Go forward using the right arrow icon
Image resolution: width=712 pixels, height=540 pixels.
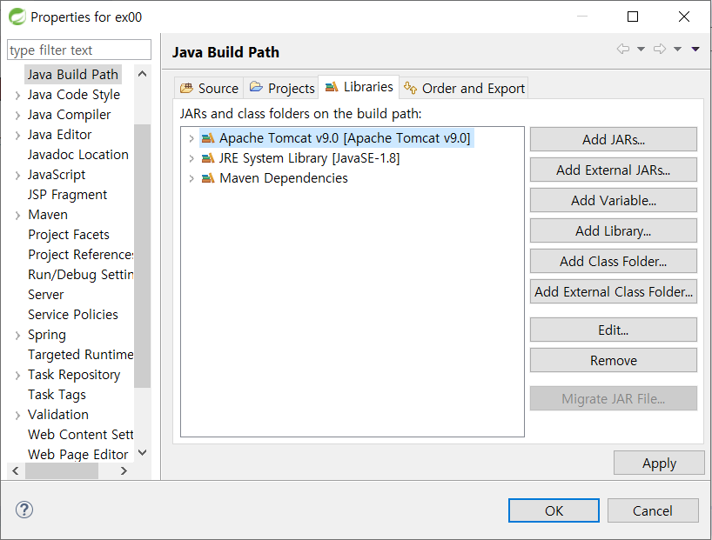660,49
